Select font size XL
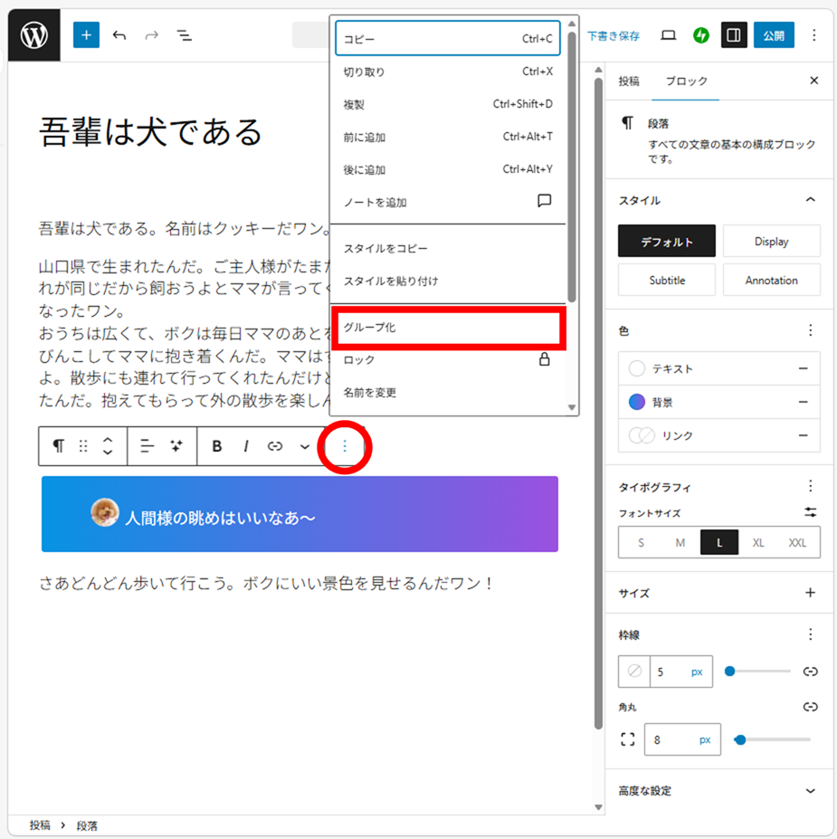The width and height of the screenshot is (837, 839). point(758,542)
